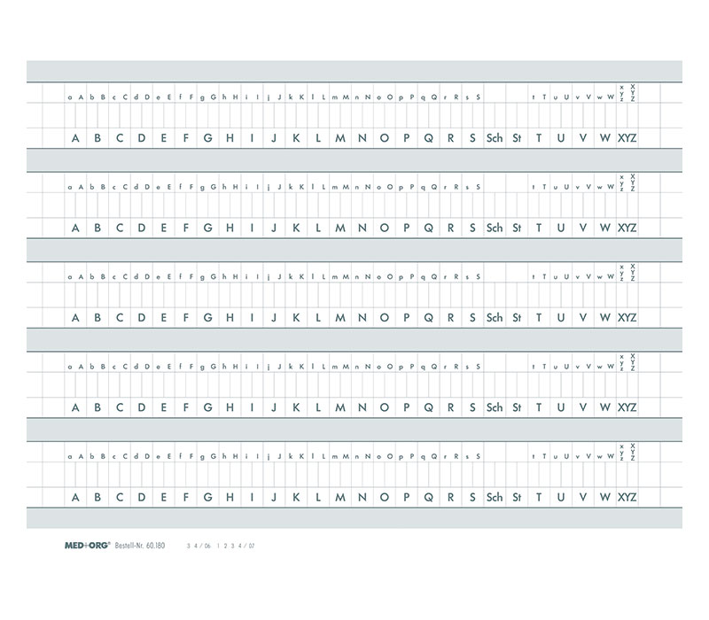This screenshot has width=709, height=620.
Task: Select large letter W in the fifth row
Action: tap(604, 497)
